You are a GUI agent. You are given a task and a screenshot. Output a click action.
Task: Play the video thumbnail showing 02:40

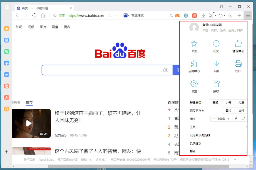click(31, 123)
